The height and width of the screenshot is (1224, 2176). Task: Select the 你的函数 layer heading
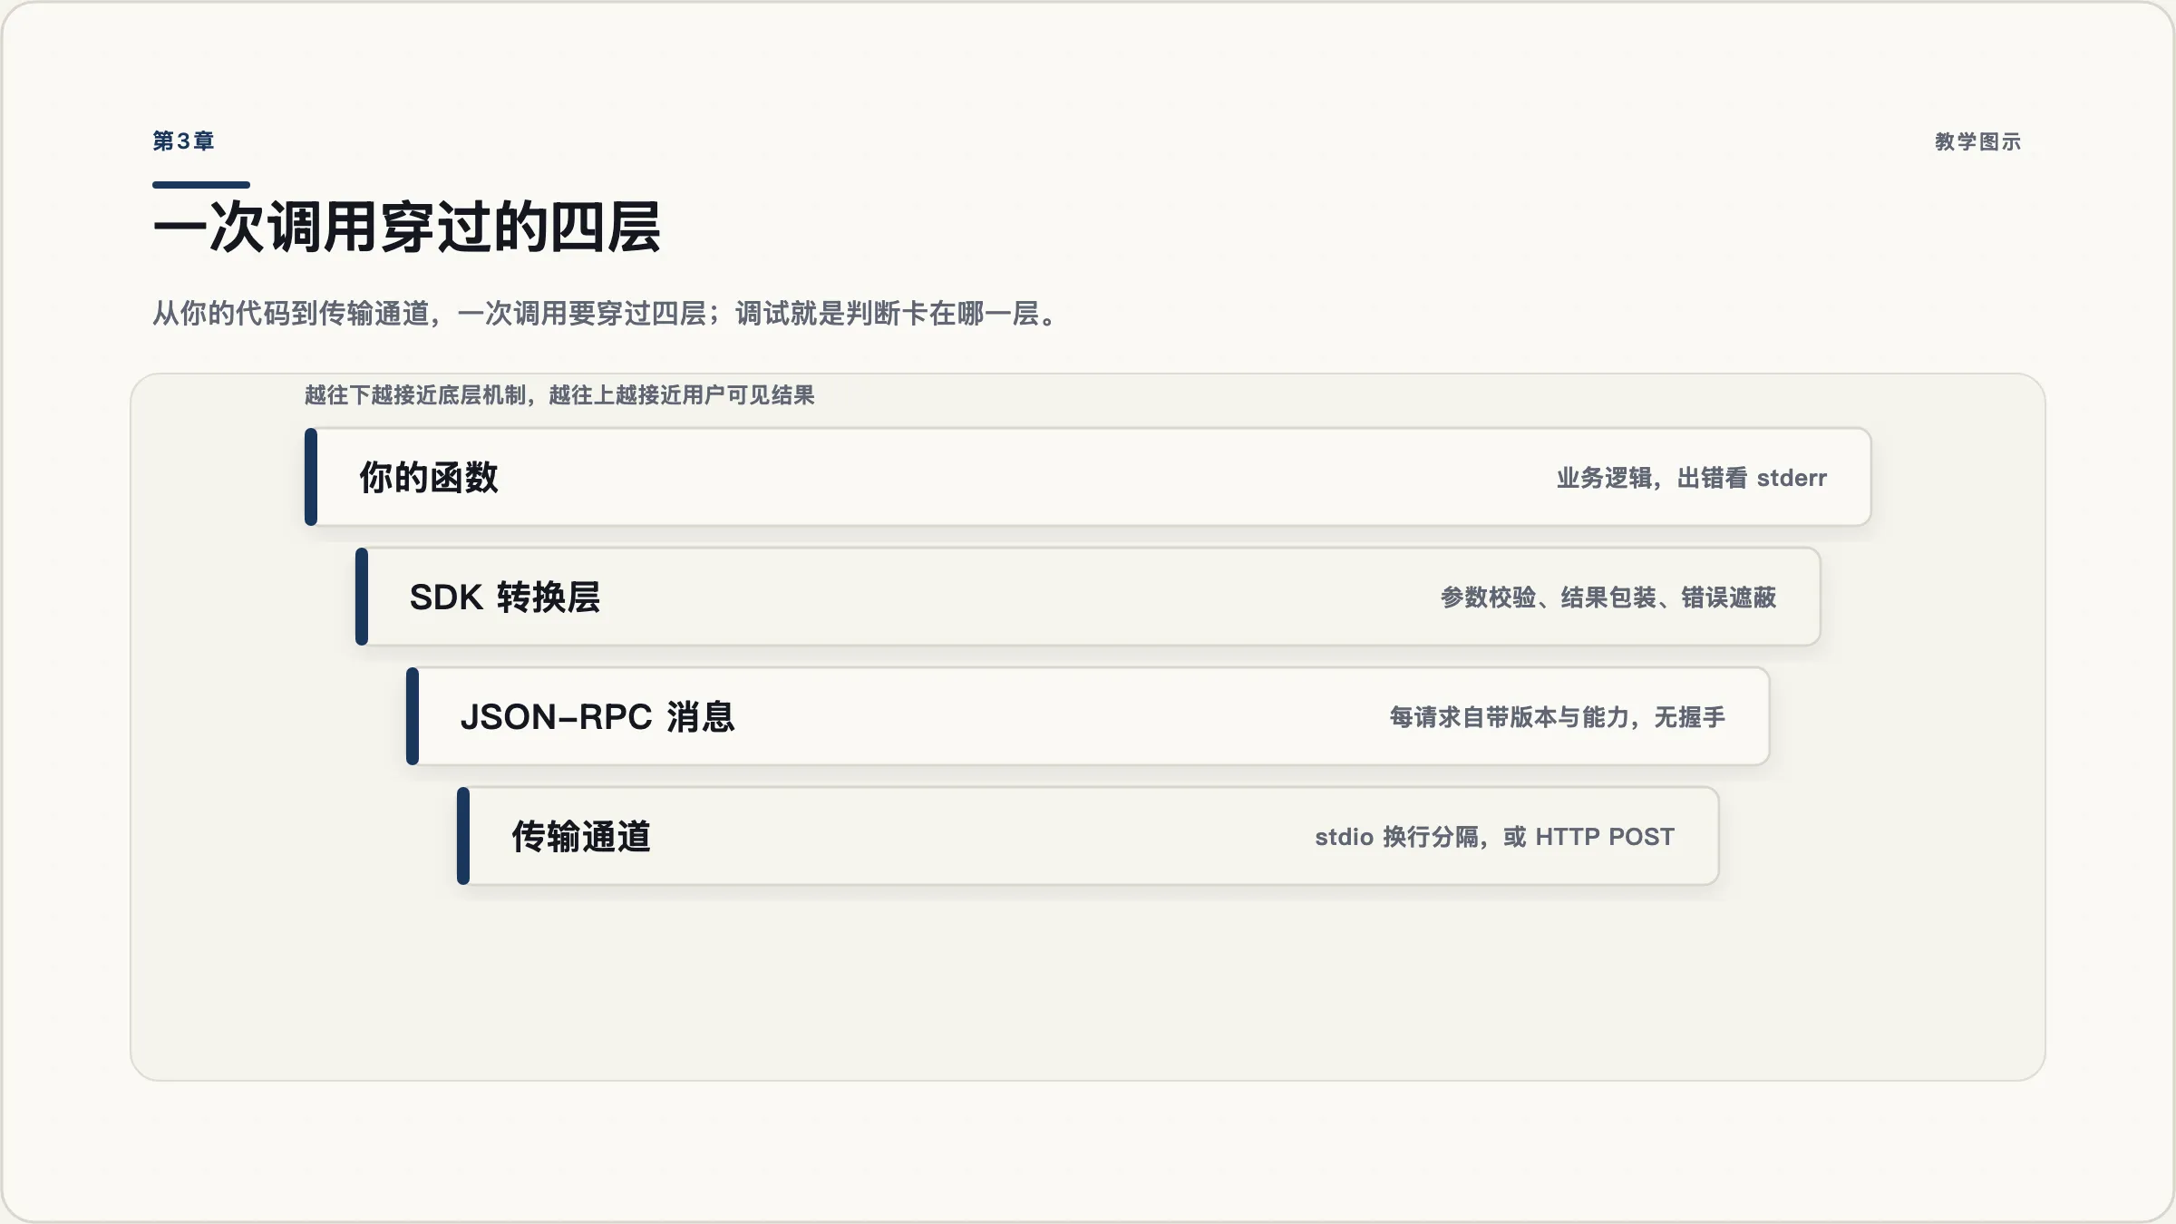(429, 478)
